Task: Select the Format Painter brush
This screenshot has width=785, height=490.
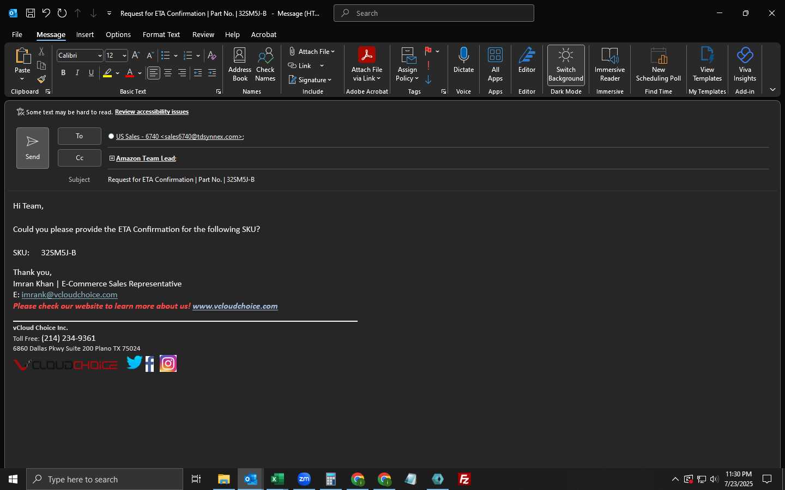Action: (41, 79)
